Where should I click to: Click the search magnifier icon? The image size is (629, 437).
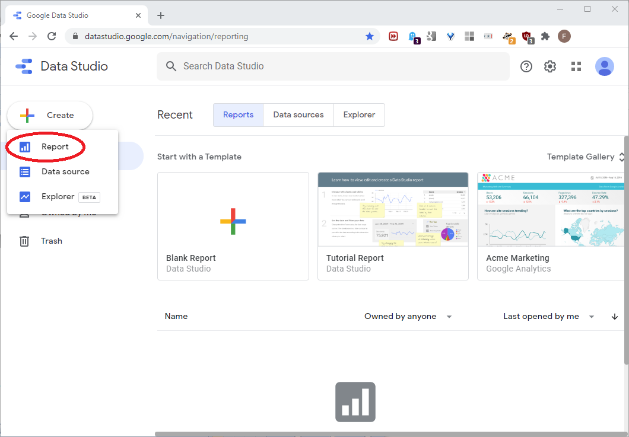pos(171,66)
